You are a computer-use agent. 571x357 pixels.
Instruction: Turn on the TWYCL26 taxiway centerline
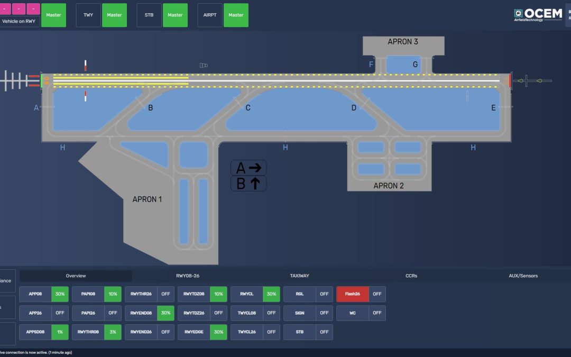pos(255,332)
